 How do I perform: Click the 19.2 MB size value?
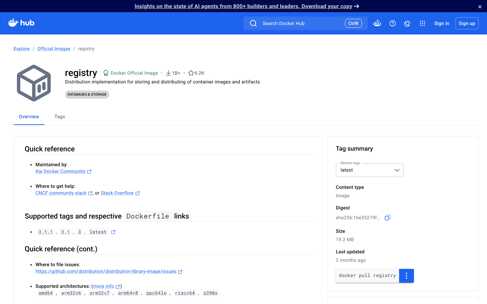pyautogui.click(x=345, y=239)
